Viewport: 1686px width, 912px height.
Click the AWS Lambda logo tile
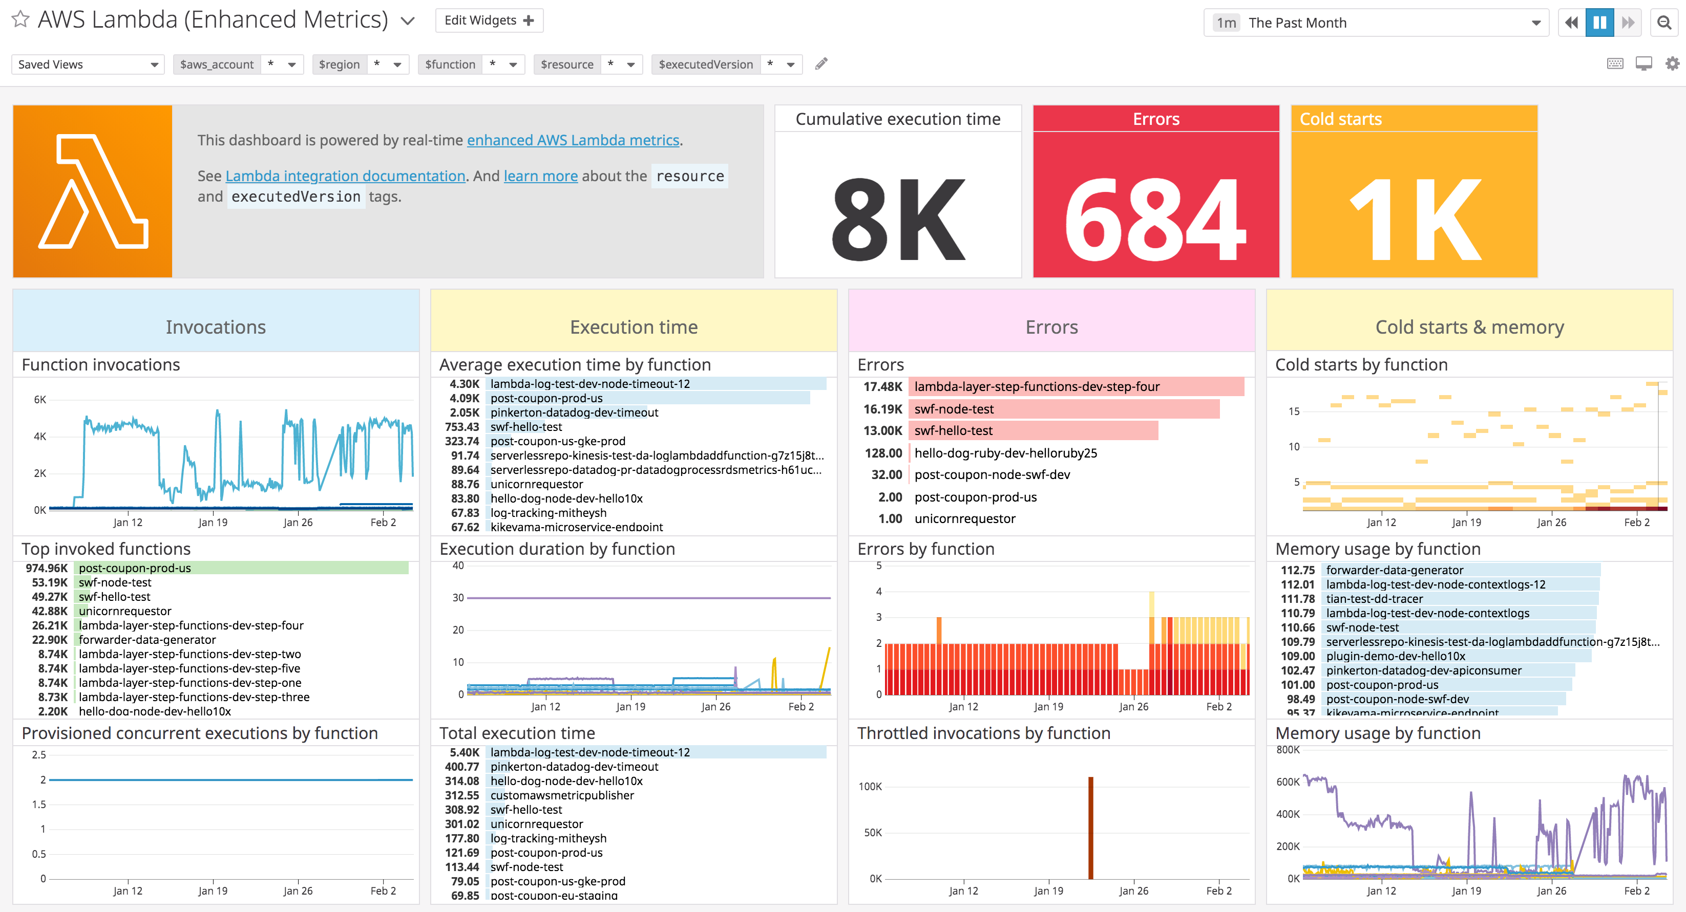point(93,191)
